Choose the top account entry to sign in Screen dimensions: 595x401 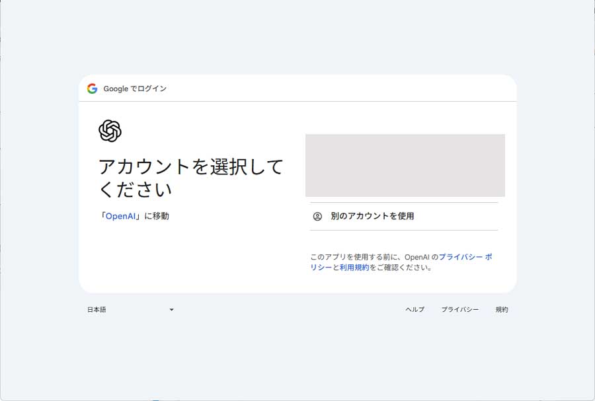(x=404, y=166)
